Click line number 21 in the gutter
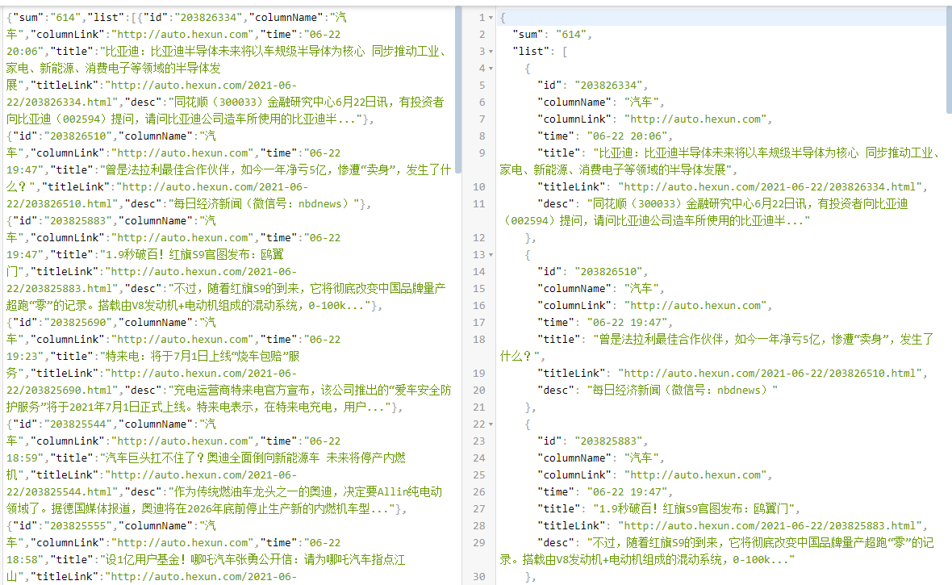The width and height of the screenshot is (952, 585). pos(479,407)
